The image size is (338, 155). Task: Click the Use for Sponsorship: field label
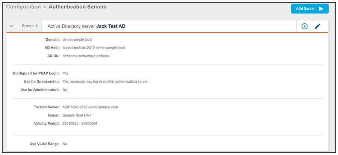tap(42, 82)
